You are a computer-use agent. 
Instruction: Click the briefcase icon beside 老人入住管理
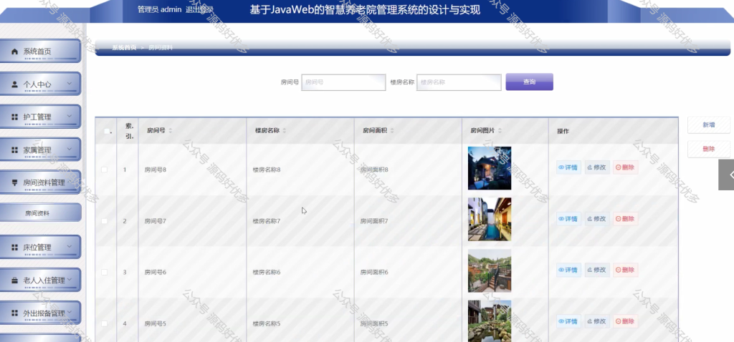14,280
